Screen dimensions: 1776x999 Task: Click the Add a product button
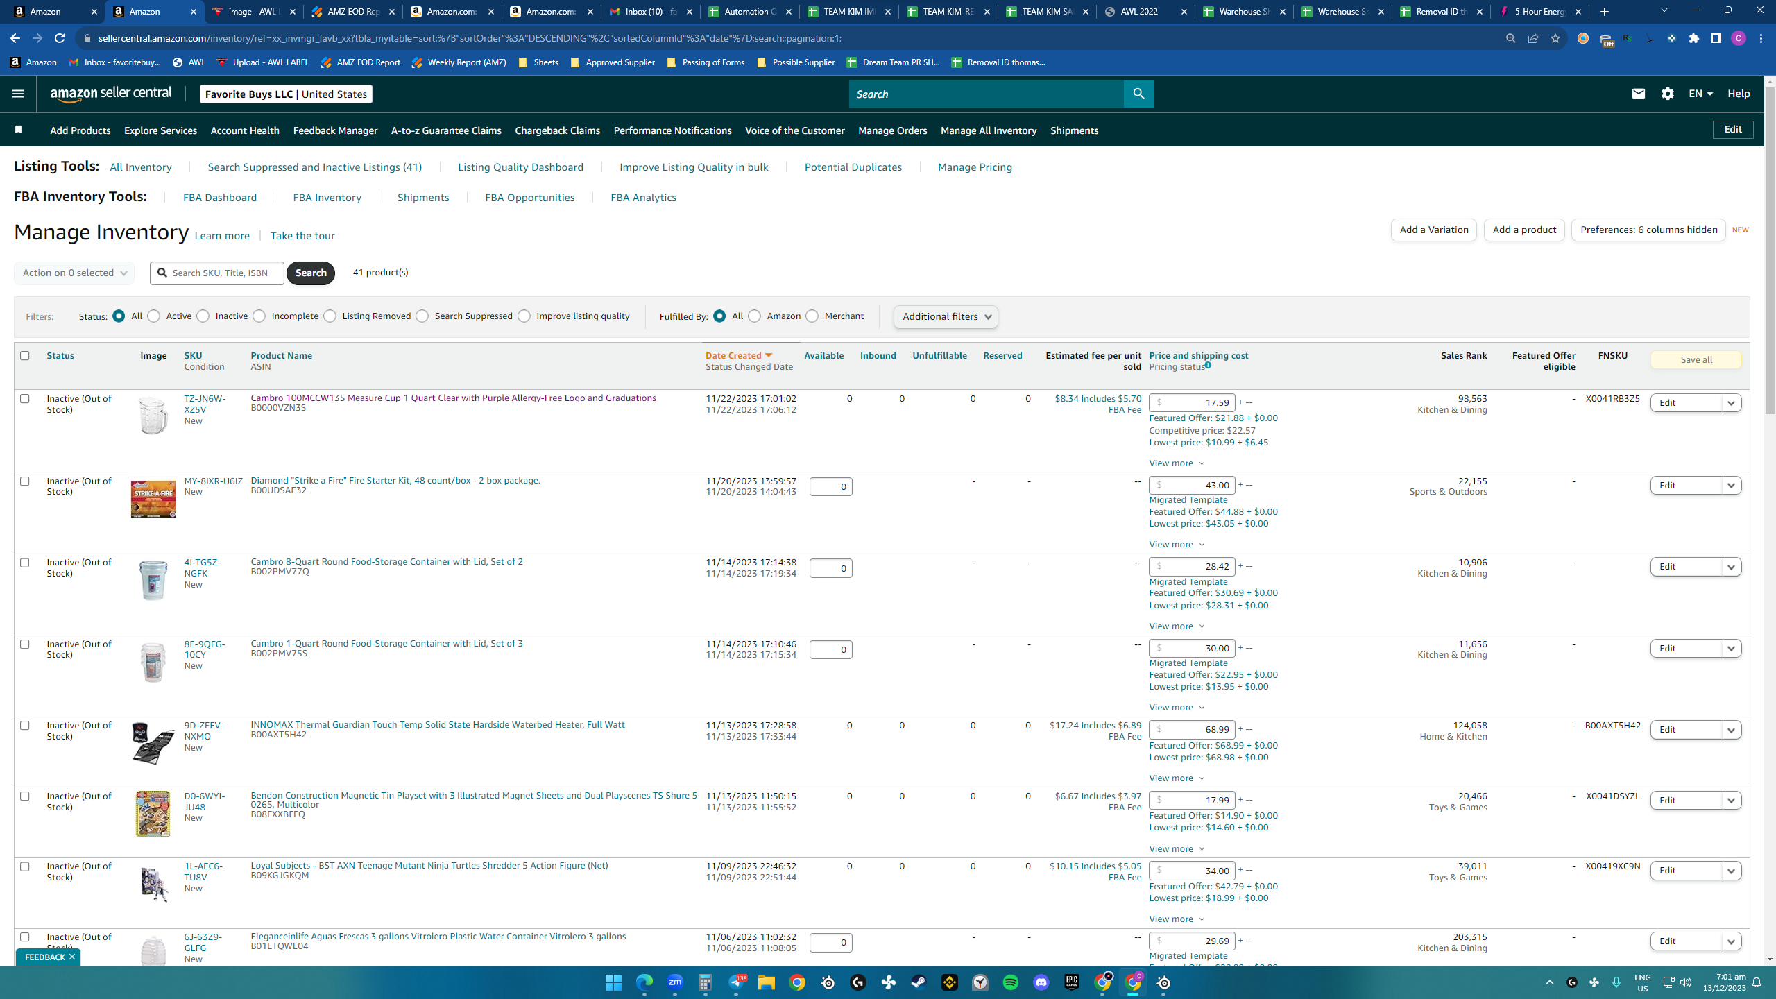pyautogui.click(x=1524, y=230)
